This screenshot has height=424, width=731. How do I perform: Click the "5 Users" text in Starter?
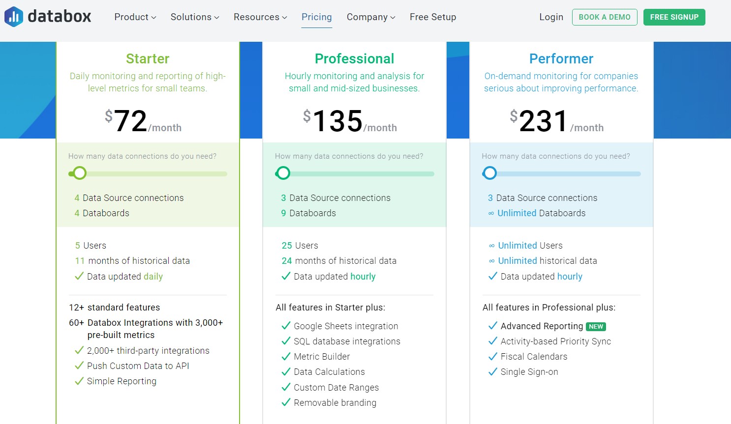91,246
